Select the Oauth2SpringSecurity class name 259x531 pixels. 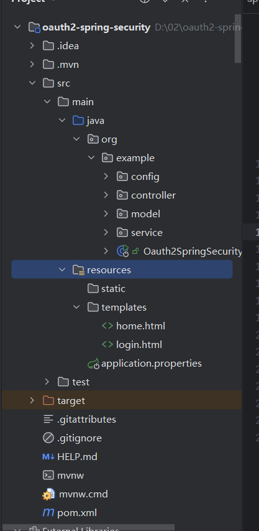193,251
